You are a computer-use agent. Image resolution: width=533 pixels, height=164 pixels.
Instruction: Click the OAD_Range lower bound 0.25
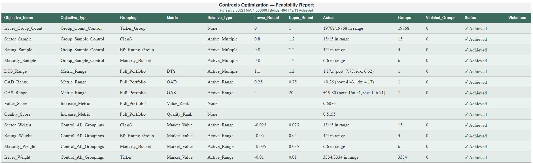(258, 82)
